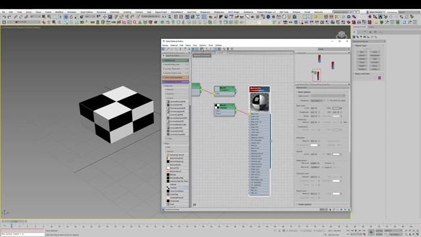The image size is (421, 237).
Task: Click Pick Material from Object eyedropper
Action: (168, 49)
